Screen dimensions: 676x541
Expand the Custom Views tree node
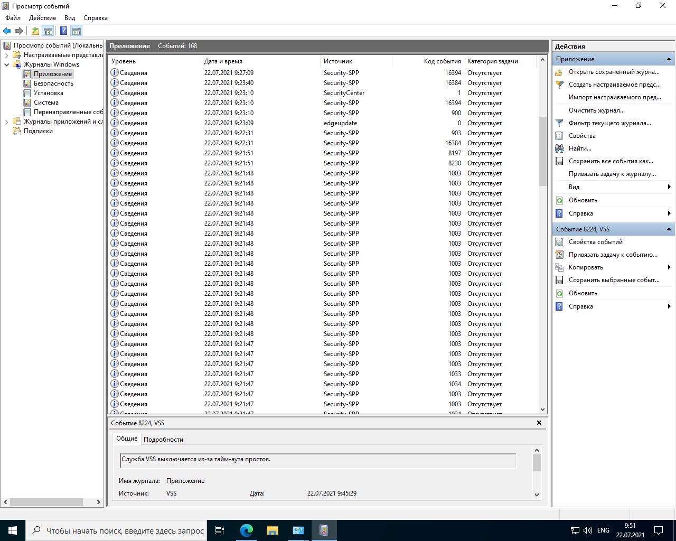coord(6,55)
